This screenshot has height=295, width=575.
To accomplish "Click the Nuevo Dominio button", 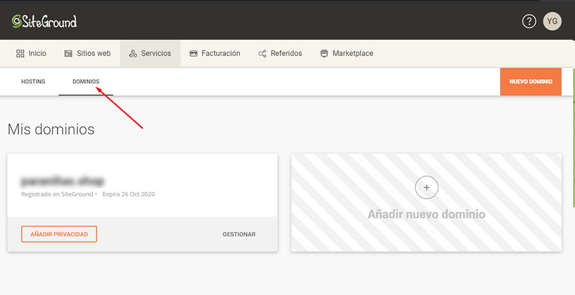I will click(x=531, y=82).
